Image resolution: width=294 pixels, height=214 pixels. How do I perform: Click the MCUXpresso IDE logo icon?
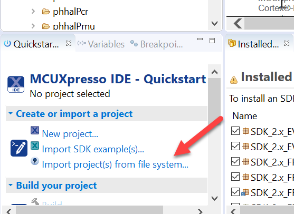16,84
